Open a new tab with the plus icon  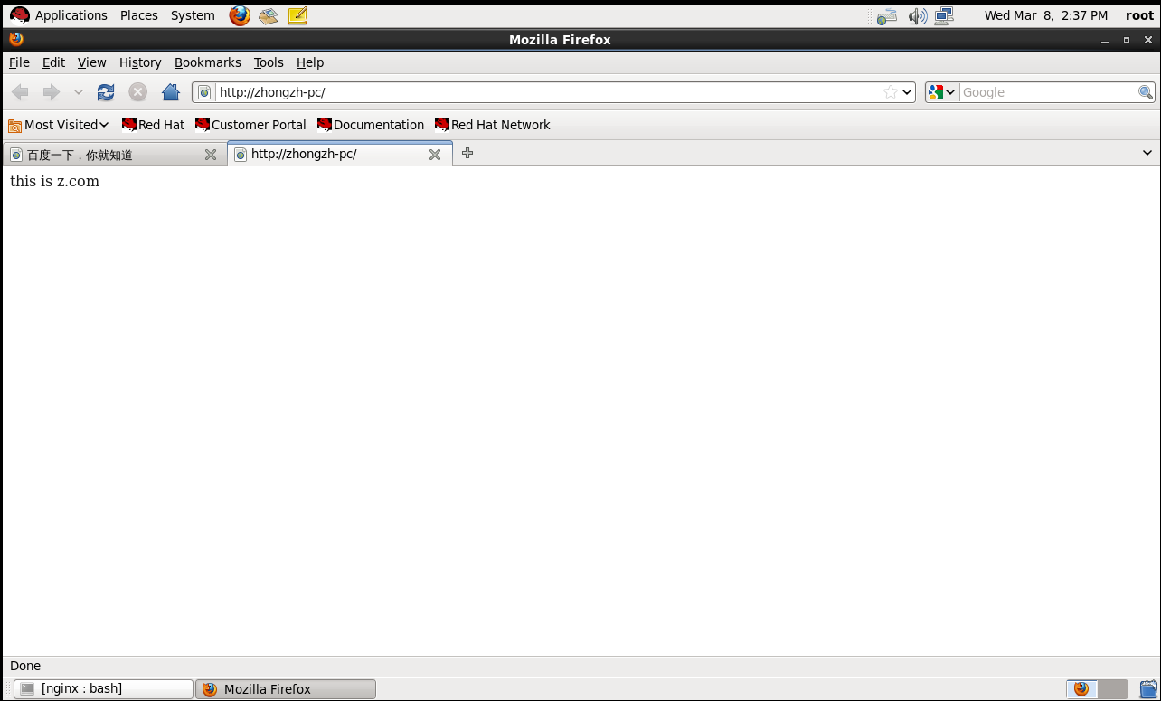(x=467, y=153)
